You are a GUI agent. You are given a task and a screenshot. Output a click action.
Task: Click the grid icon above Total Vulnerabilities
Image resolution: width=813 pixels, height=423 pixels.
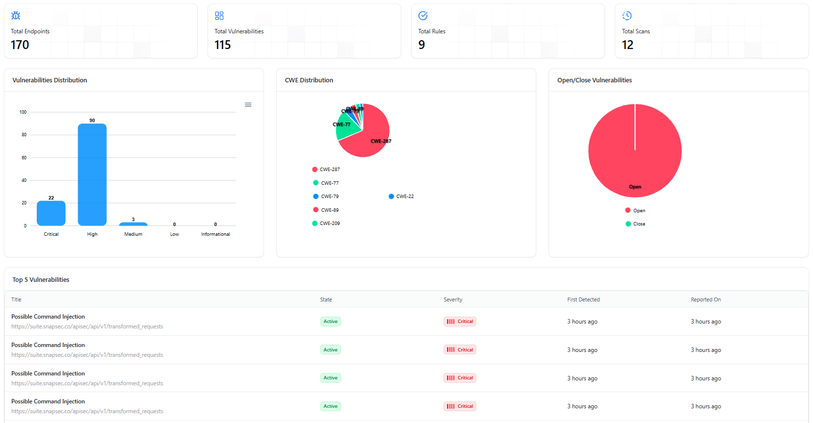(219, 16)
